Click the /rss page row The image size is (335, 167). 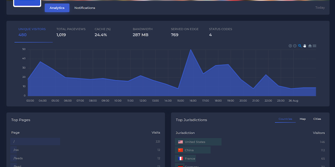[x=85, y=150]
